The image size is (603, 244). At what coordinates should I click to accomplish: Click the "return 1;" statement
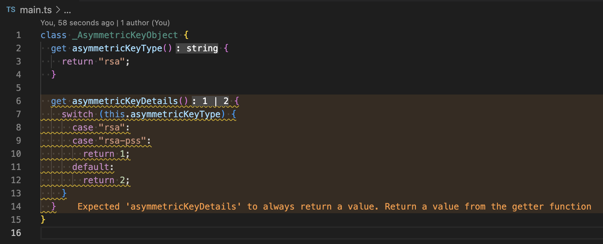[x=106, y=154]
